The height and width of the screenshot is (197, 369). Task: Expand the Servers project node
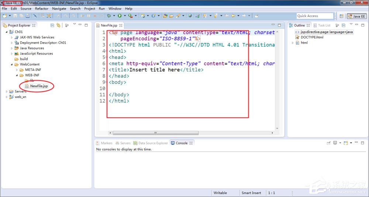point(7,92)
